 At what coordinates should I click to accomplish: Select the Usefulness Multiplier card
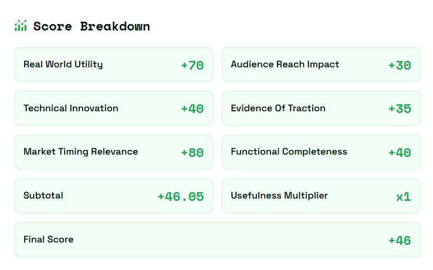(x=321, y=196)
